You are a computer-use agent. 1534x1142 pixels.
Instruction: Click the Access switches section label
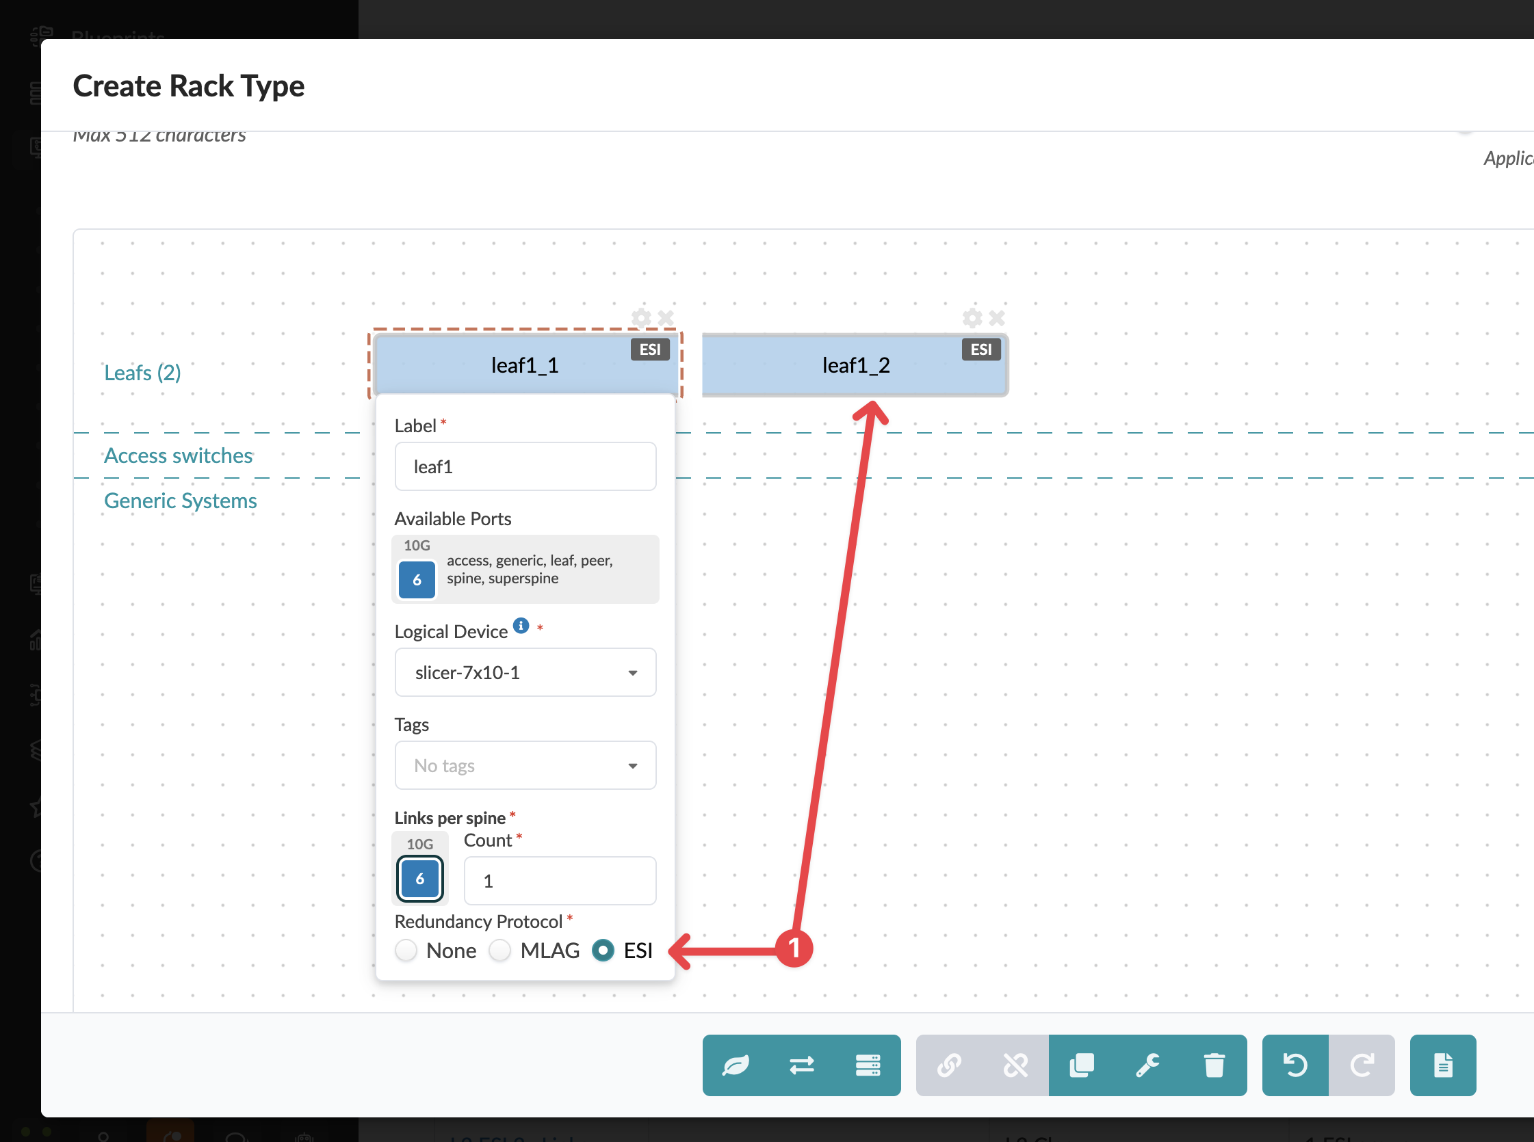click(x=179, y=455)
